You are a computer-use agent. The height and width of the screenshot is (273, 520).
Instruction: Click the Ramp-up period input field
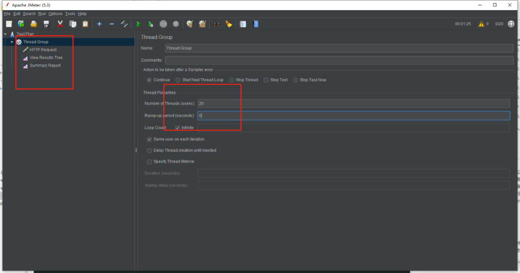353,115
